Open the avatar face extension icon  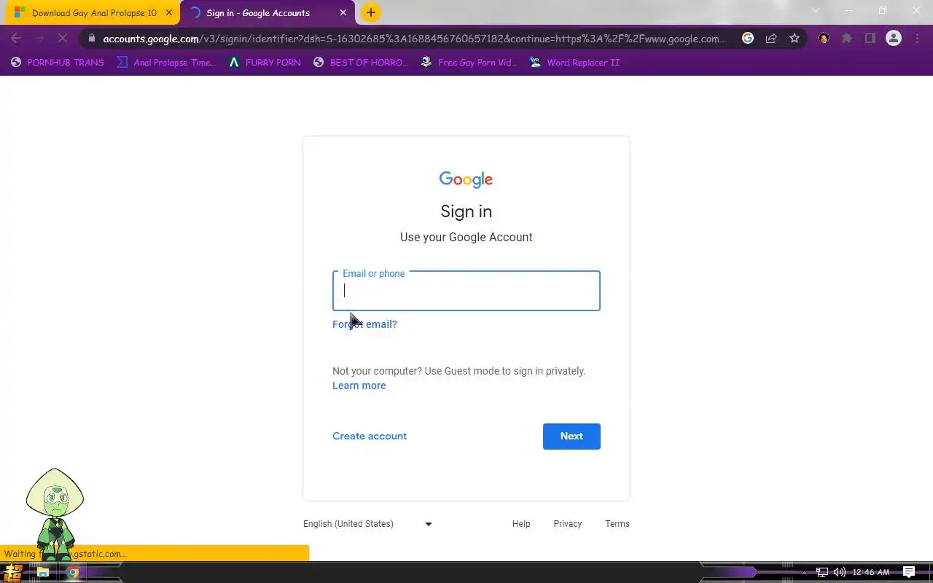[824, 39]
